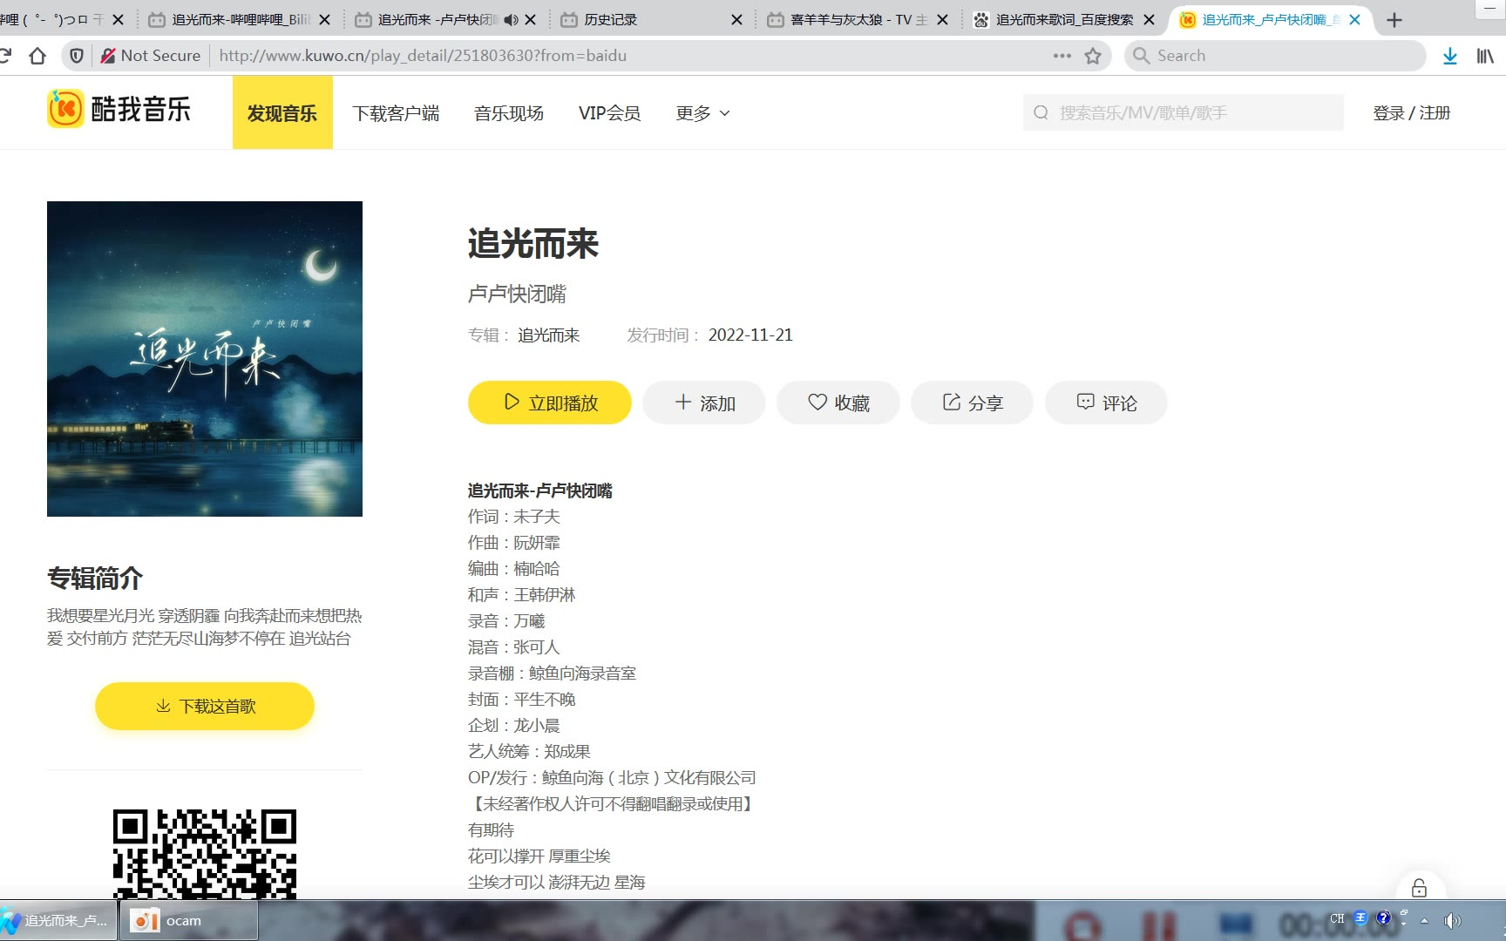Go to 音乐现场 nav item

point(509,113)
